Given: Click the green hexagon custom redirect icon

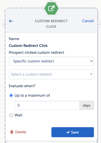Looking at the screenshot, I should pos(51,8).
